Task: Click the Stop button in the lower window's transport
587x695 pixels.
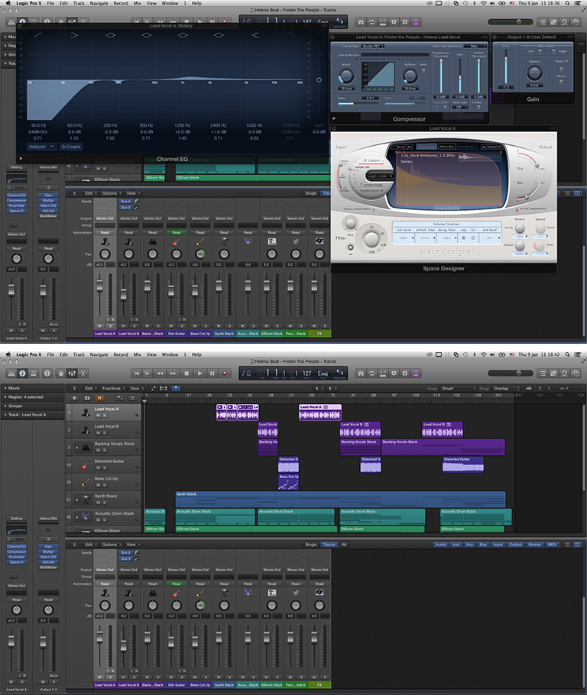Action: (186, 373)
